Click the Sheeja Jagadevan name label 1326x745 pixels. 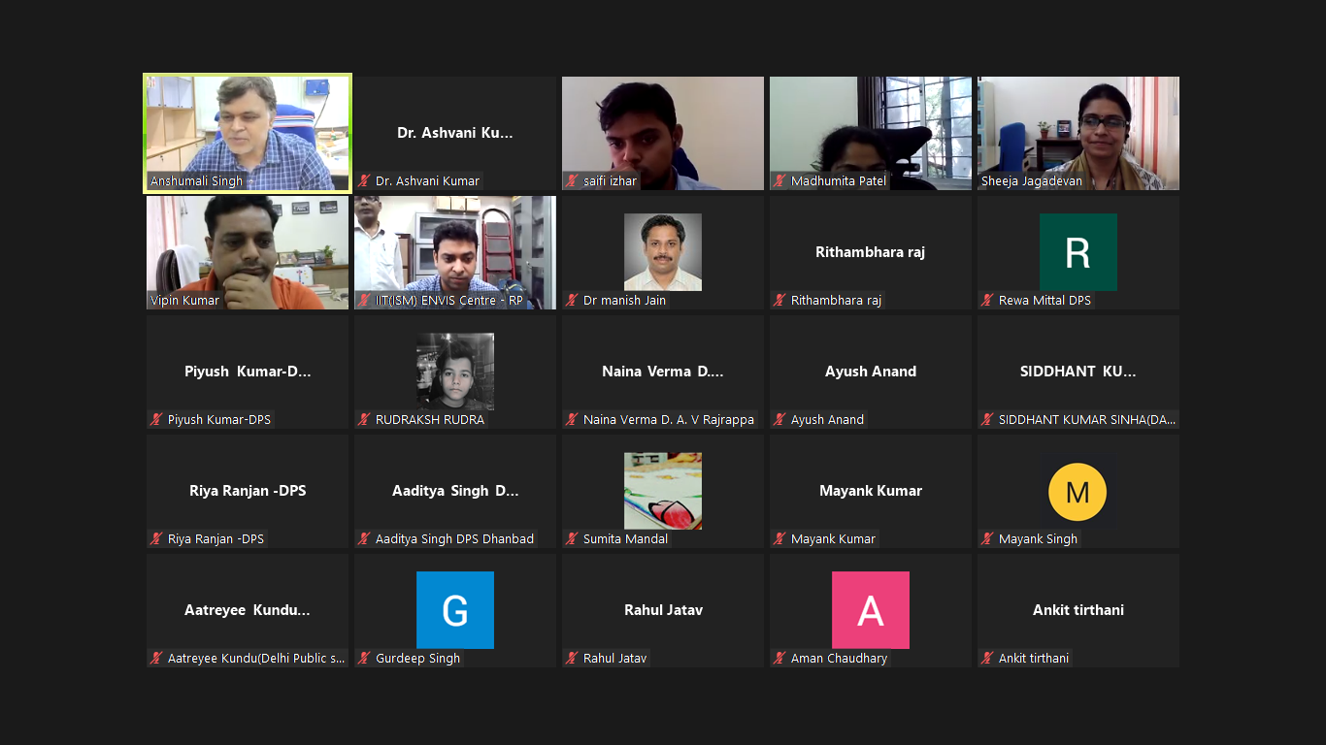1032,181
